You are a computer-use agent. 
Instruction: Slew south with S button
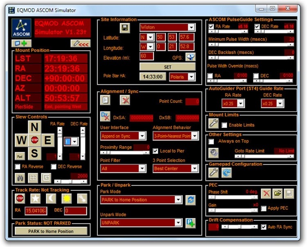coord(35,153)
